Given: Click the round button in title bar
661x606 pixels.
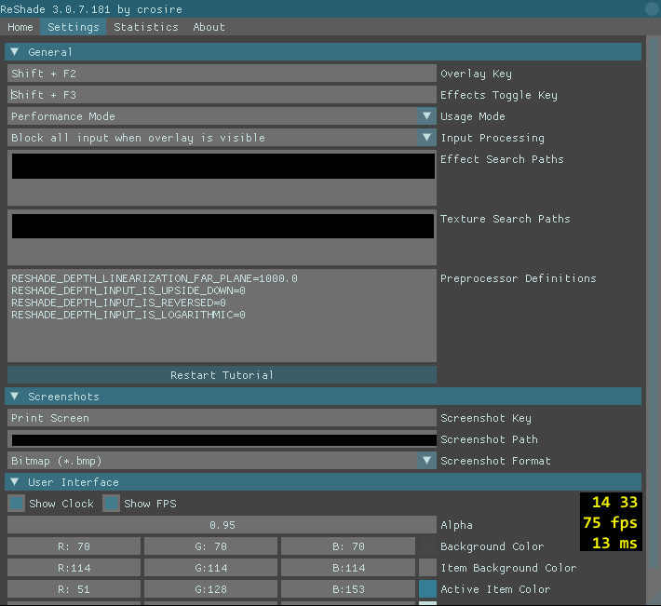Looking at the screenshot, I should 652,9.
